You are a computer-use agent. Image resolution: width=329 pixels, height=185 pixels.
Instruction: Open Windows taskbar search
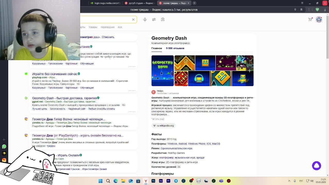tap(108, 181)
